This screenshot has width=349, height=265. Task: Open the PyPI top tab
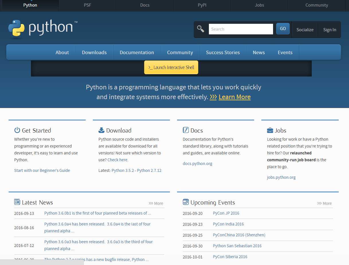tap(202, 5)
